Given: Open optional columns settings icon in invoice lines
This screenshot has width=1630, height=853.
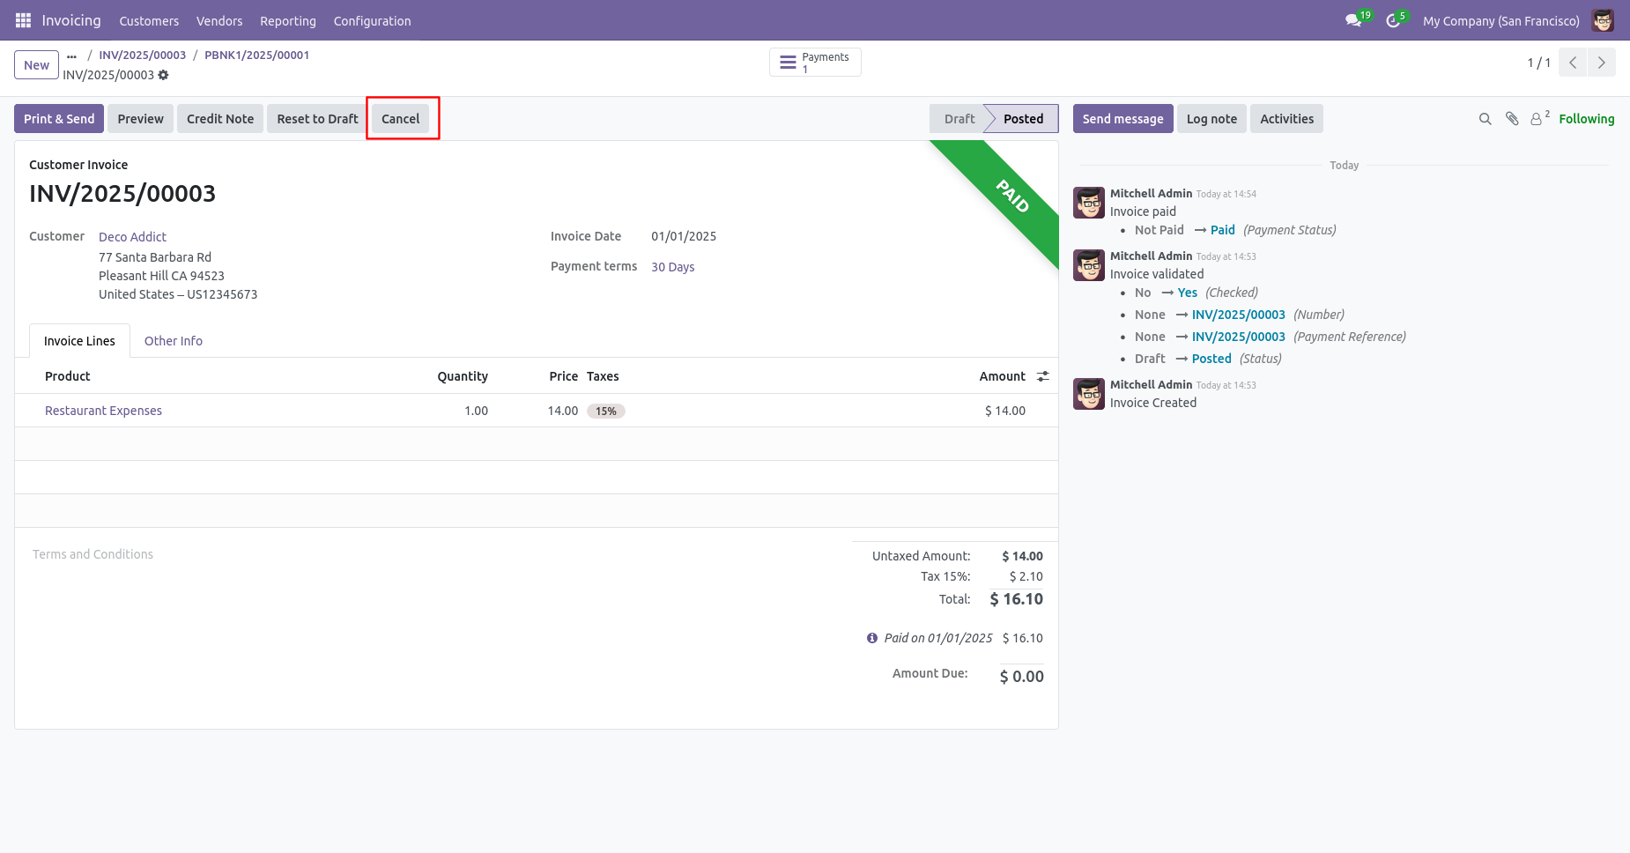Looking at the screenshot, I should (1043, 376).
